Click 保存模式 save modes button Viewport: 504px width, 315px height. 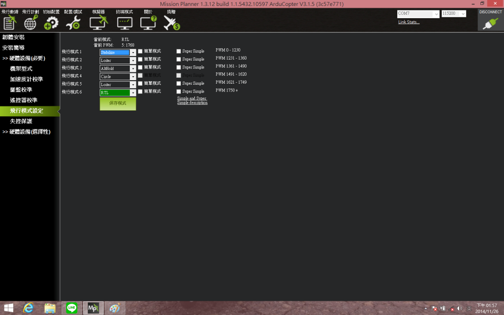[x=118, y=103]
